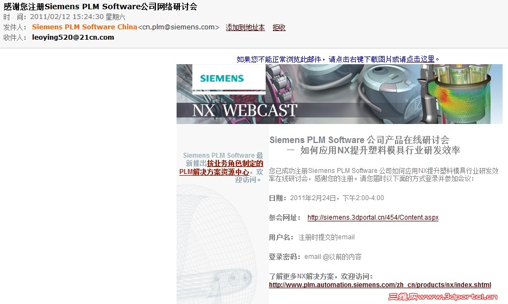The image size is (508, 304).
Task: Click the 添加到地址本 link
Action: pos(245,27)
